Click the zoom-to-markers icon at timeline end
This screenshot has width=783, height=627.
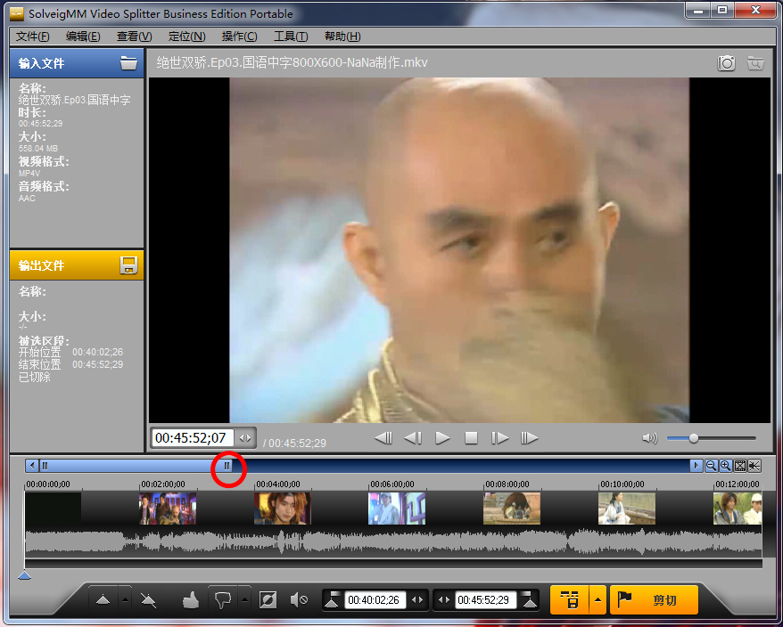point(754,466)
